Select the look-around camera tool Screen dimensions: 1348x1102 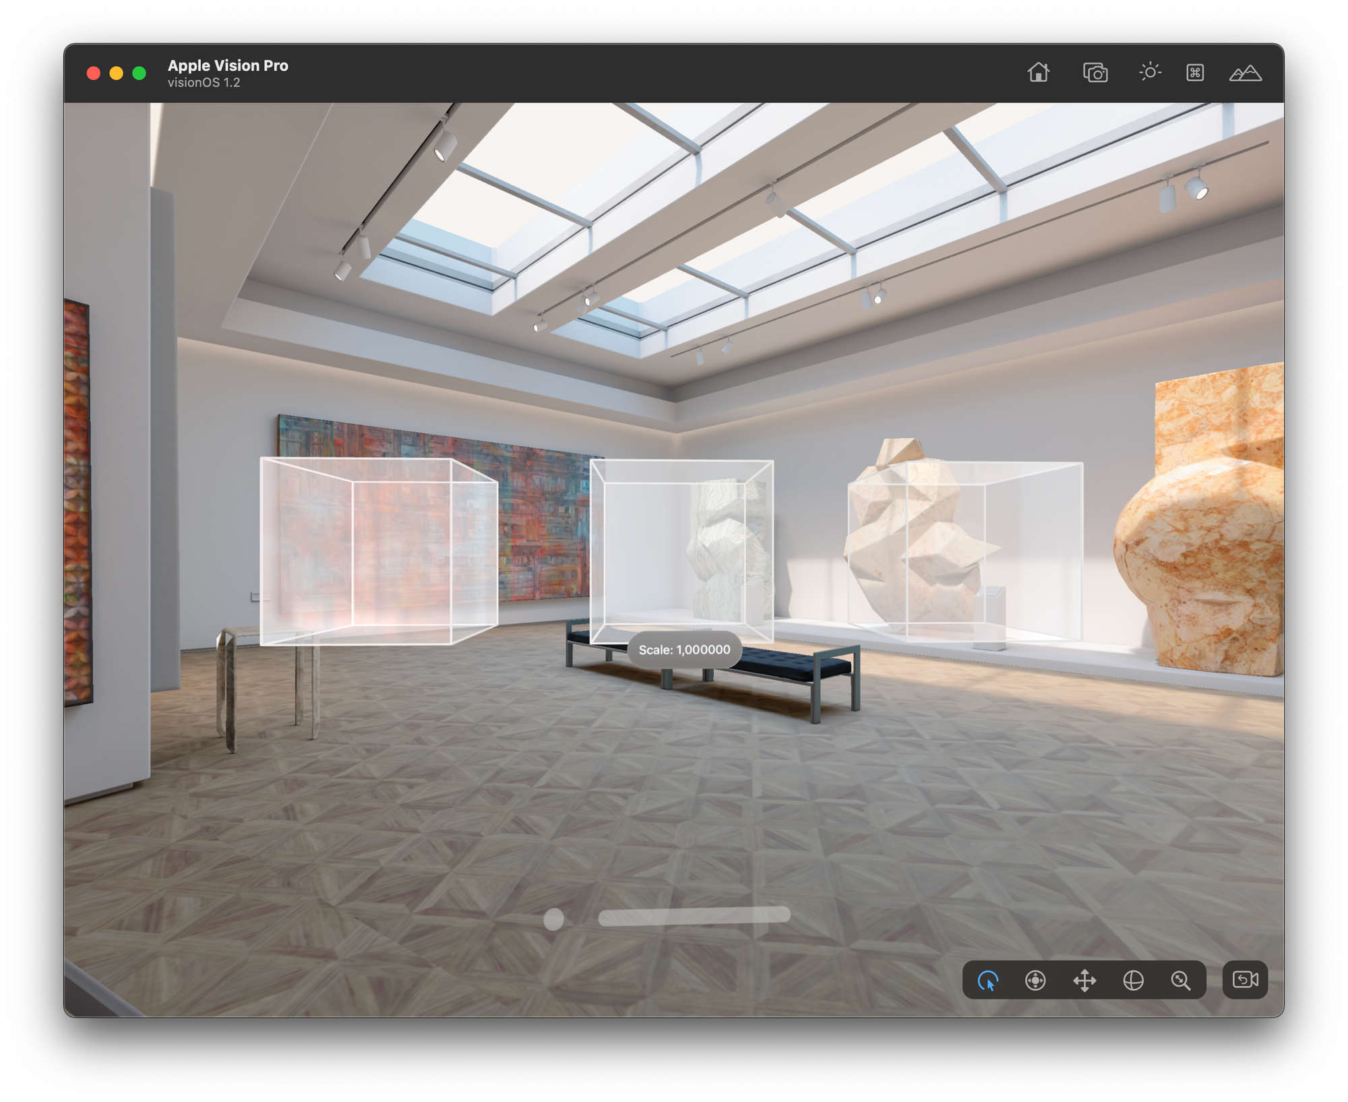click(1035, 980)
